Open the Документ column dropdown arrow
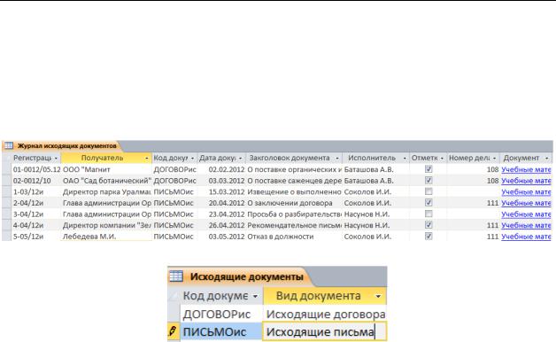This screenshot has height=342, width=556. (x=547, y=159)
